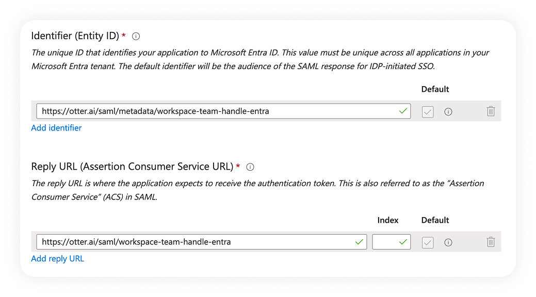This screenshot has height=297, width=536.
Task: Click the info icon beside Reply URL heading
Action: (x=250, y=167)
